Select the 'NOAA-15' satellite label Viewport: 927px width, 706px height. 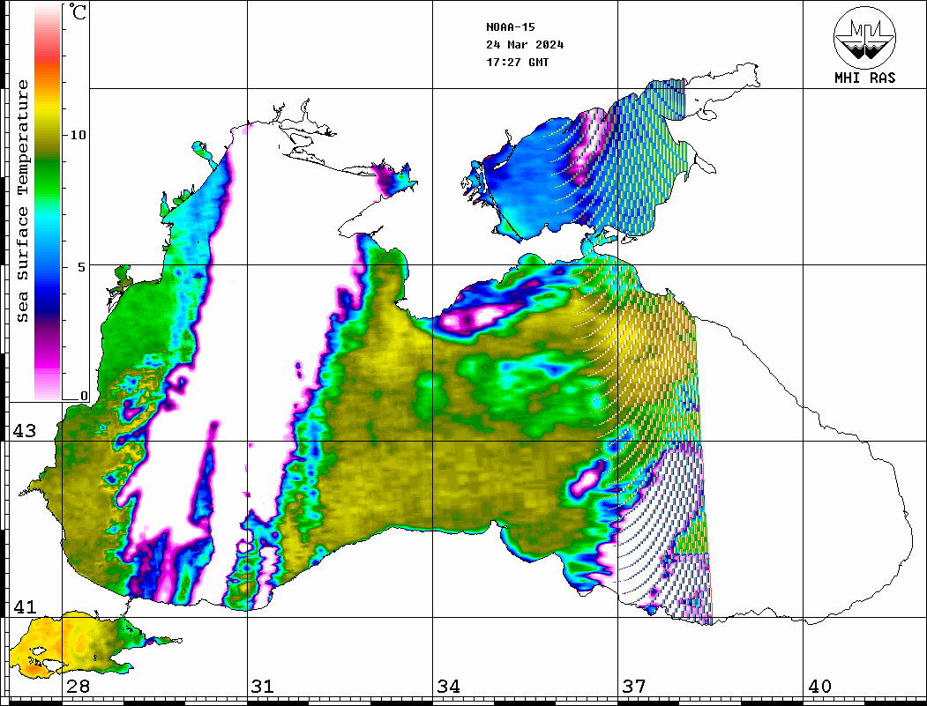coord(510,27)
